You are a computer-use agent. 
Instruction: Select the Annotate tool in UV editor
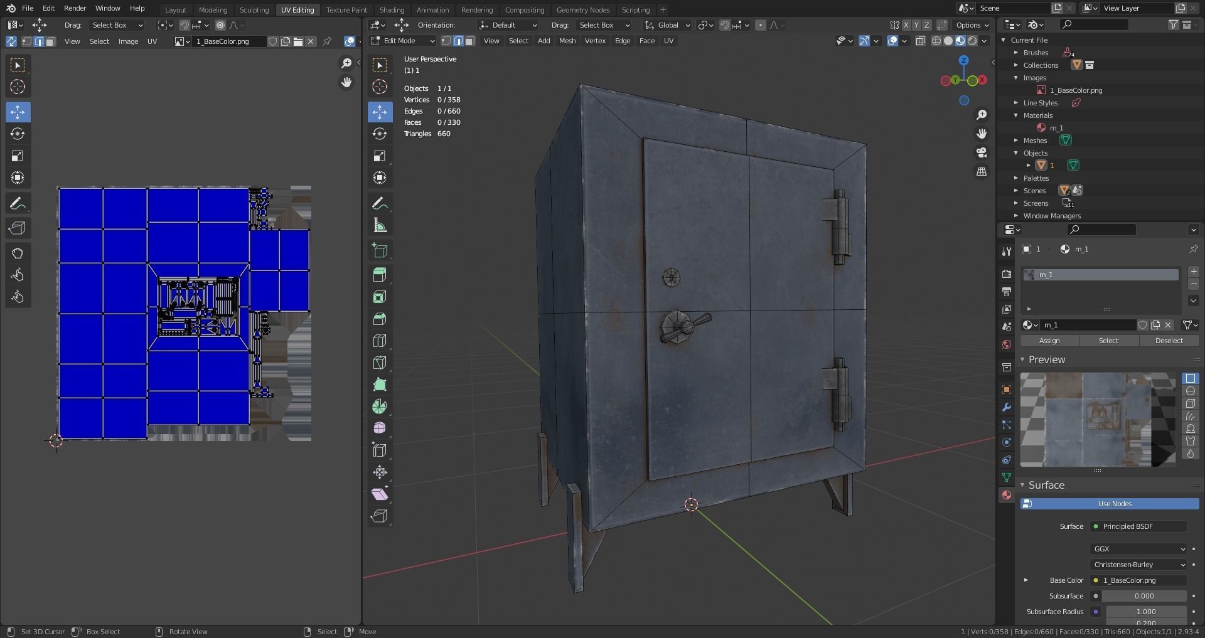tap(18, 203)
